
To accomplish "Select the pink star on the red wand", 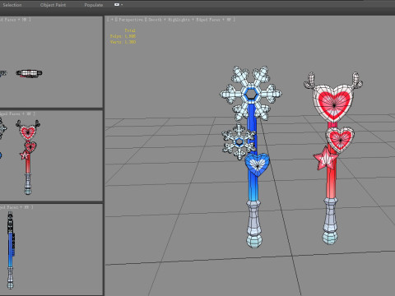I will (325, 158).
